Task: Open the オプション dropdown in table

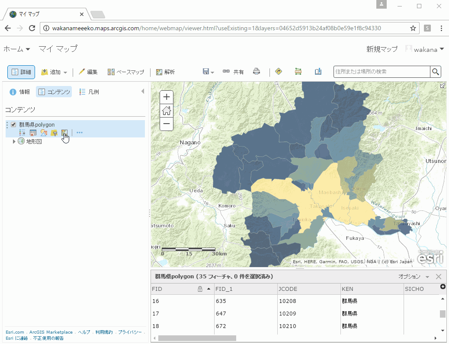Action: point(414,277)
